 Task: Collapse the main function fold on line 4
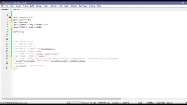click(x=13, y=20)
